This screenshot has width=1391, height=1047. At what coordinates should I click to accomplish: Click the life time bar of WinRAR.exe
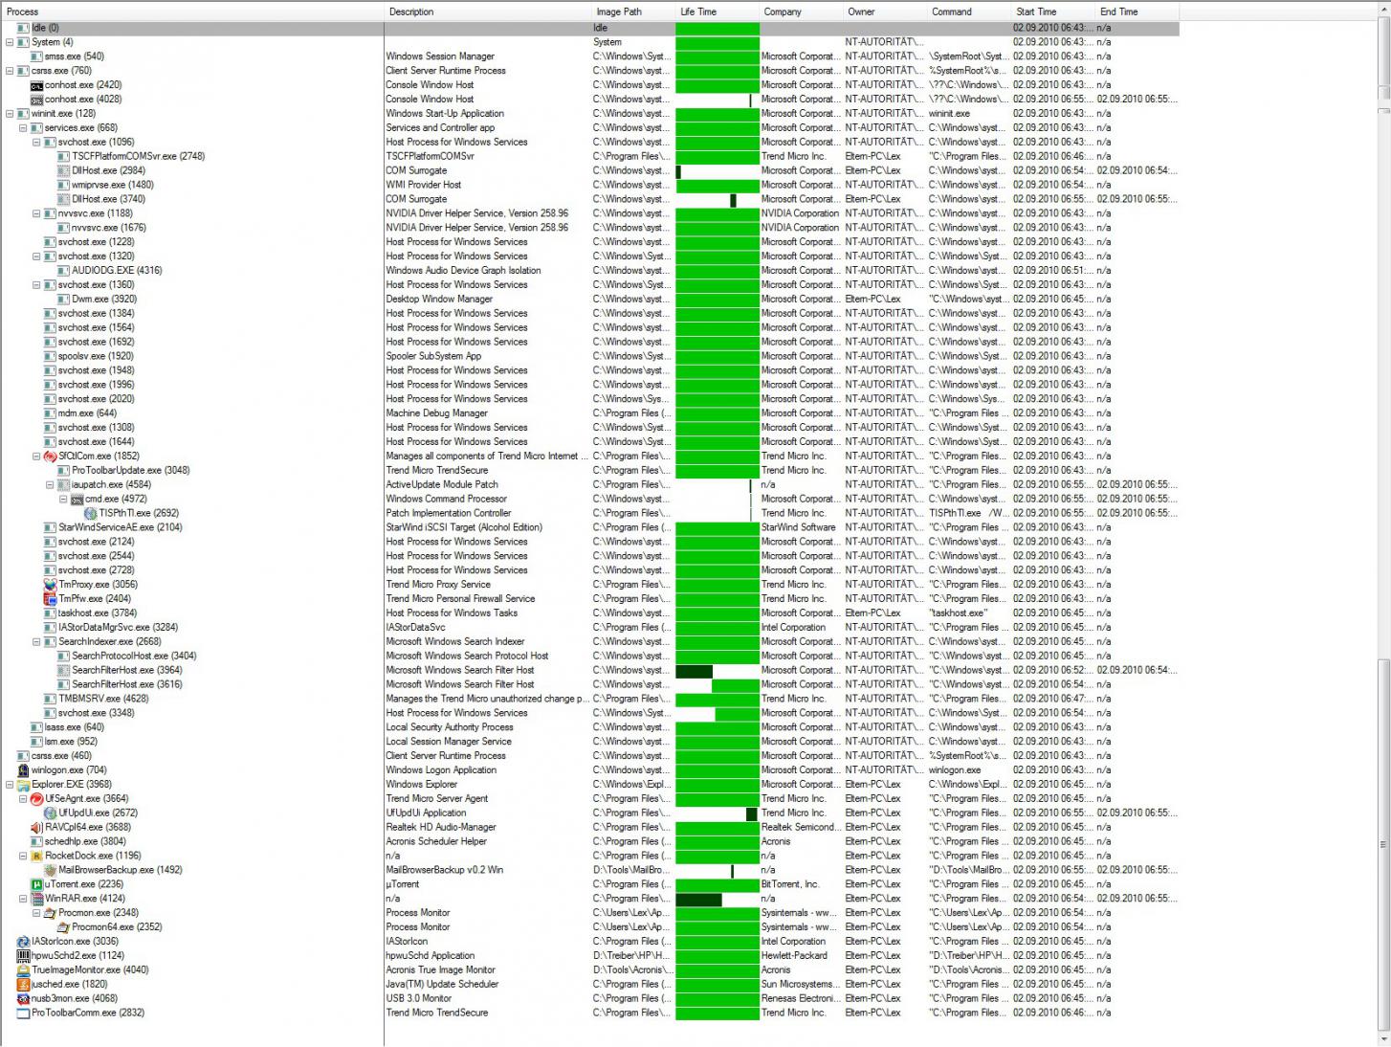tap(698, 900)
